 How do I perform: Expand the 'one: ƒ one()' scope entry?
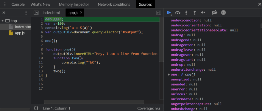169,74
